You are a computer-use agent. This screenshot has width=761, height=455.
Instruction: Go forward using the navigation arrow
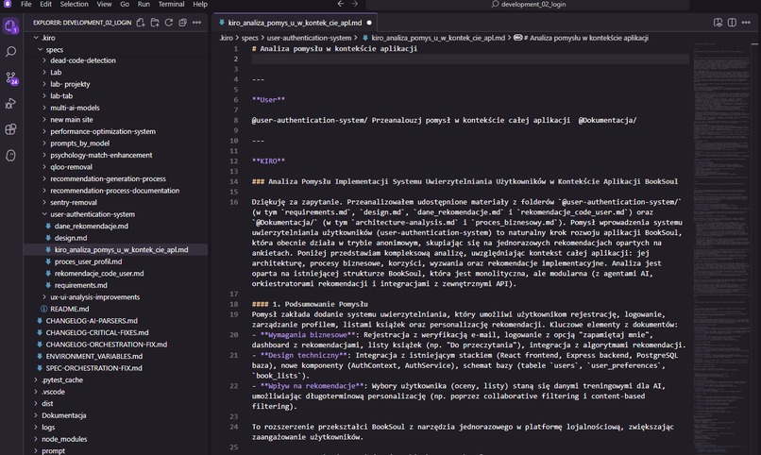tap(355, 4)
